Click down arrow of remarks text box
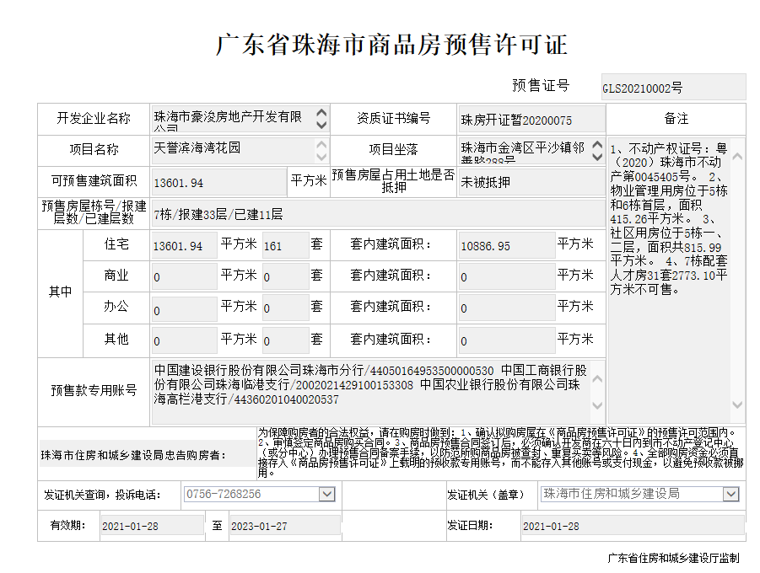This screenshot has width=760, height=573. point(736,405)
